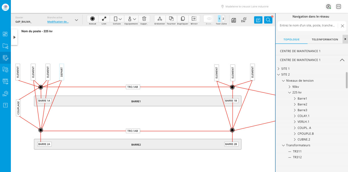Select the TOPOLOGIE tab
348x172 pixels.
(291, 39)
